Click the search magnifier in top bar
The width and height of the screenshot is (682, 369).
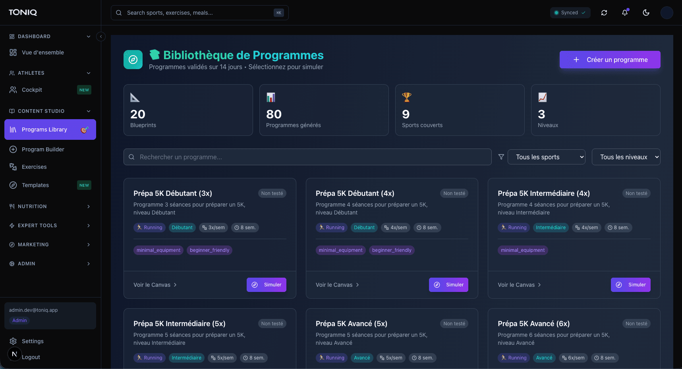point(119,13)
